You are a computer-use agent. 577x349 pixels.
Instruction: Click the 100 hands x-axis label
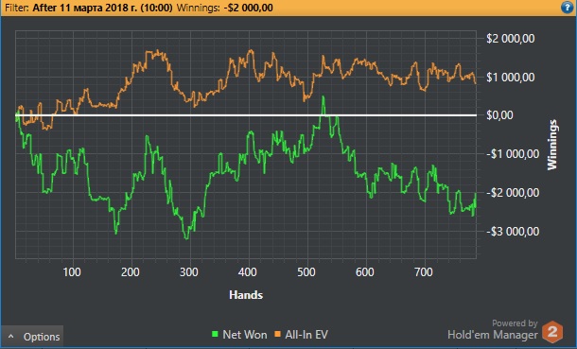click(x=72, y=272)
